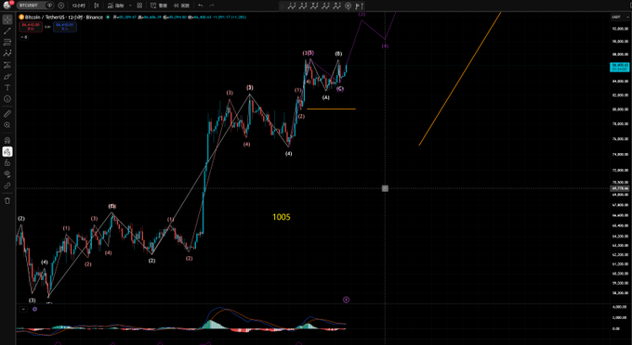Click the orange horizontal support line
Image resolution: width=632 pixels, height=345 pixels.
331,109
